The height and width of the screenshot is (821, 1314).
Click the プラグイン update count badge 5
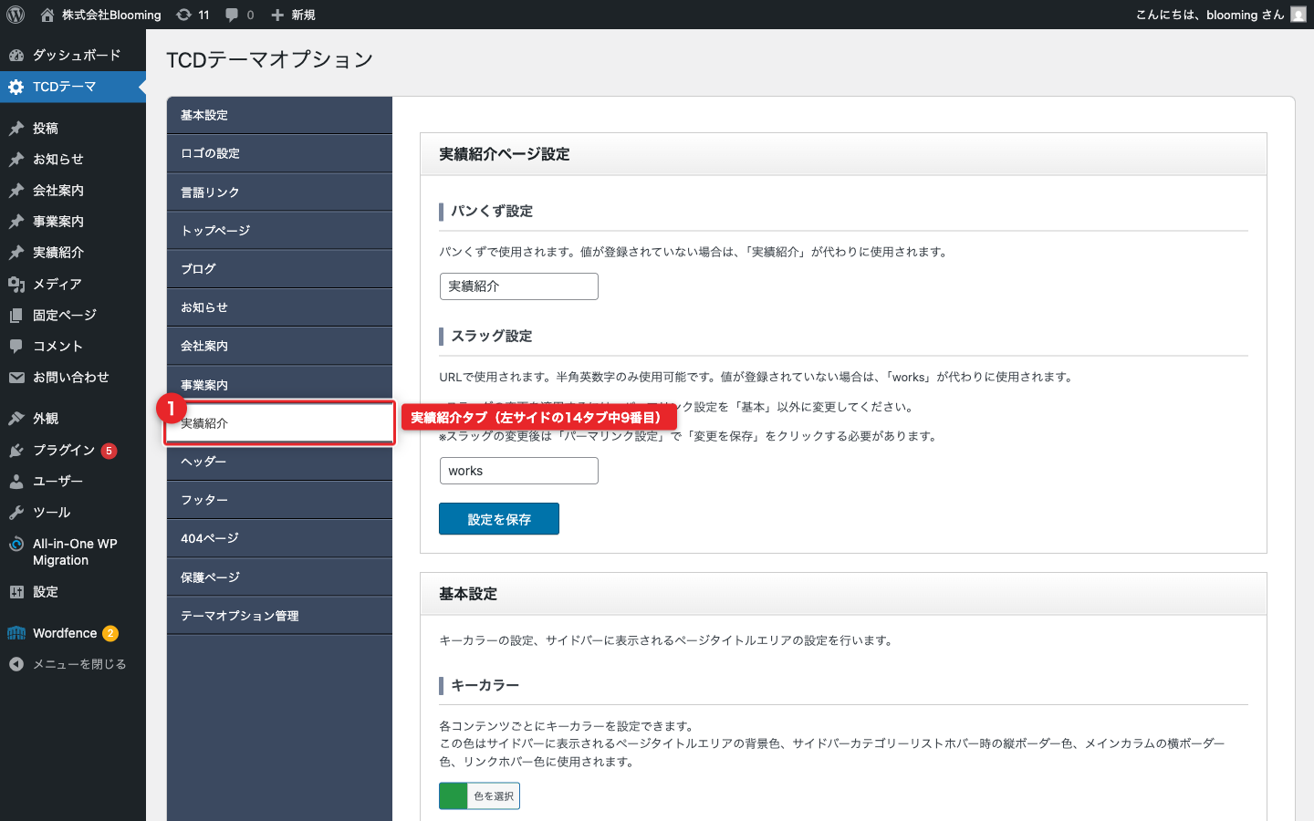109,451
